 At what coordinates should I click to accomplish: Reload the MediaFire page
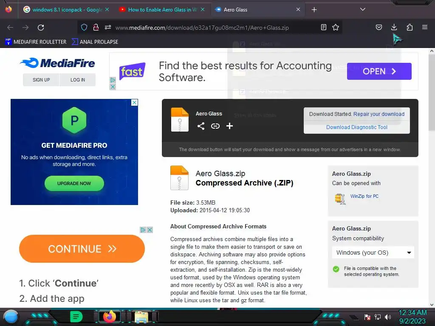41,28
